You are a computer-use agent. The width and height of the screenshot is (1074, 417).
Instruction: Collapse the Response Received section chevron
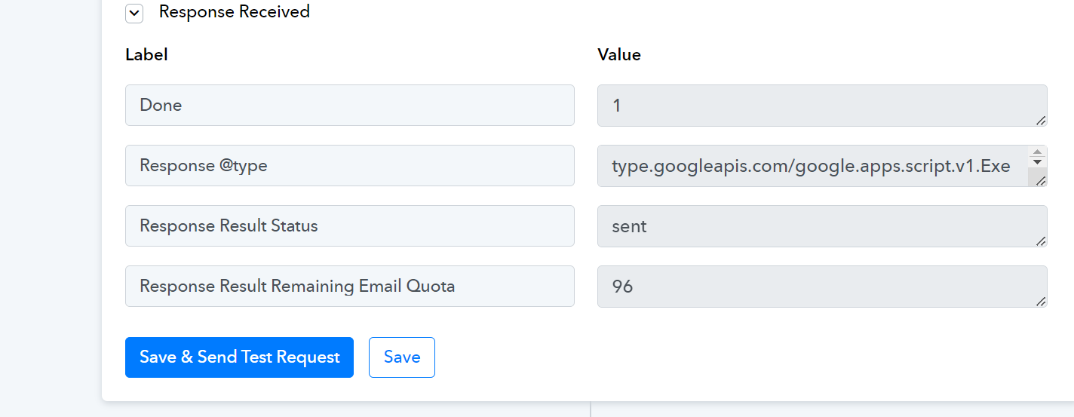(x=134, y=14)
